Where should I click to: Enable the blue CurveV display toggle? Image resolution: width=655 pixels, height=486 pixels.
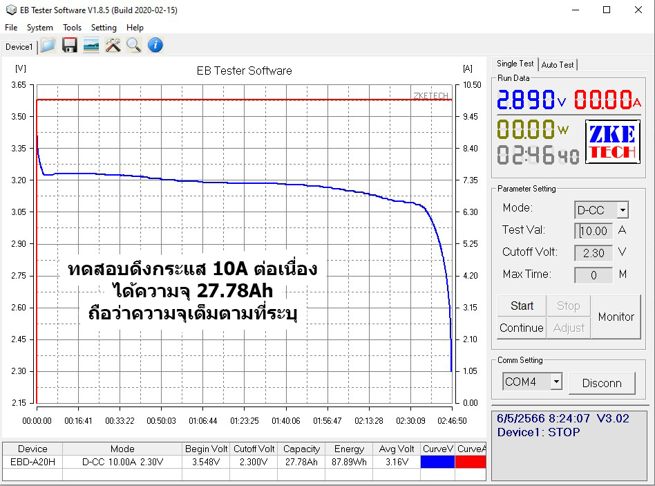(x=437, y=461)
